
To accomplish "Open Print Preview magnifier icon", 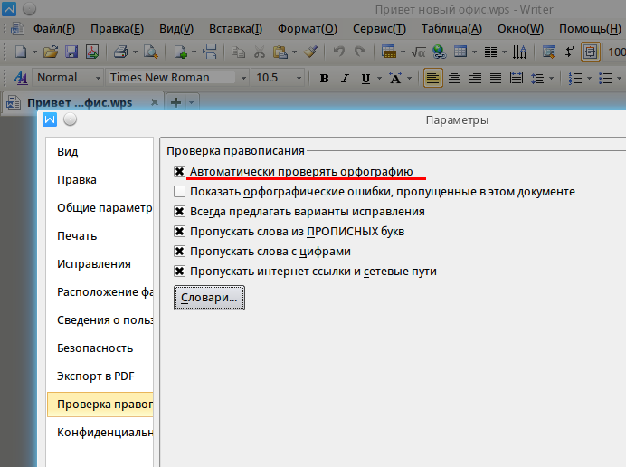I will [150, 52].
